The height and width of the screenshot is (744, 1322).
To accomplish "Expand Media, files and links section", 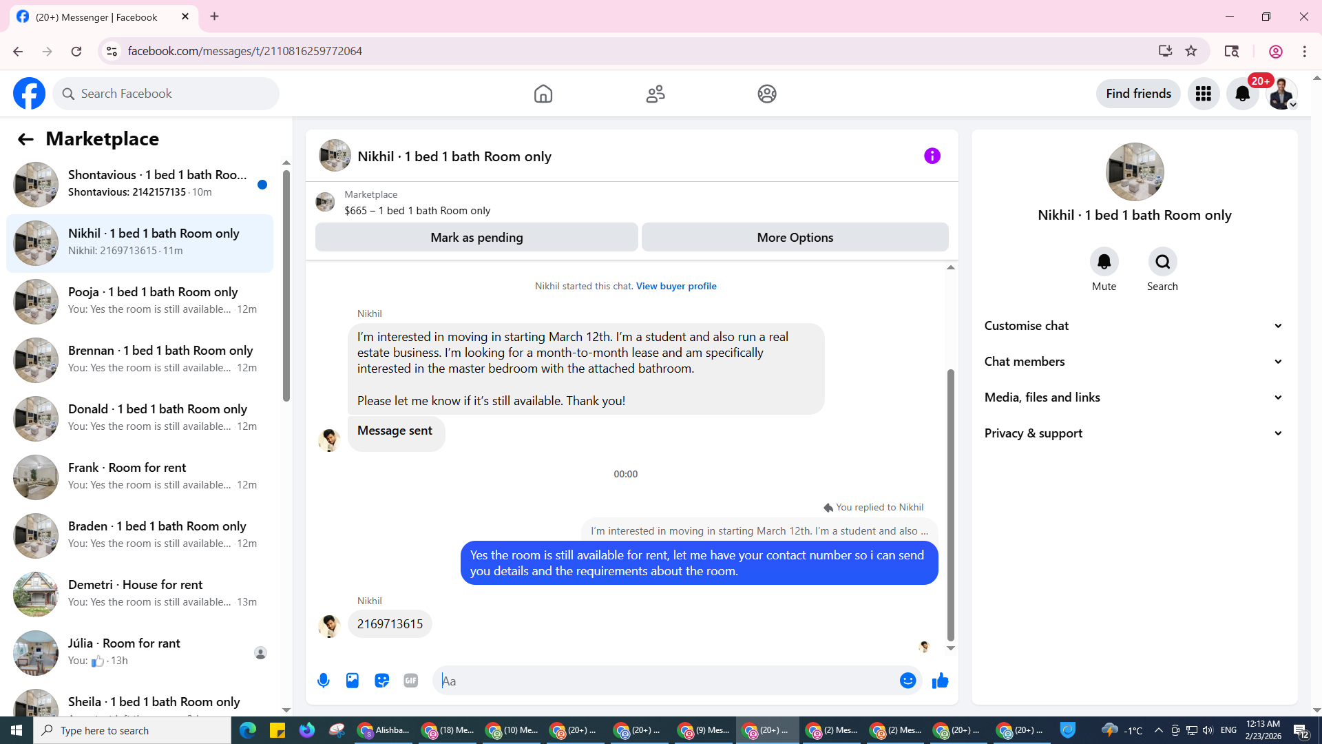I will coord(1134,397).
